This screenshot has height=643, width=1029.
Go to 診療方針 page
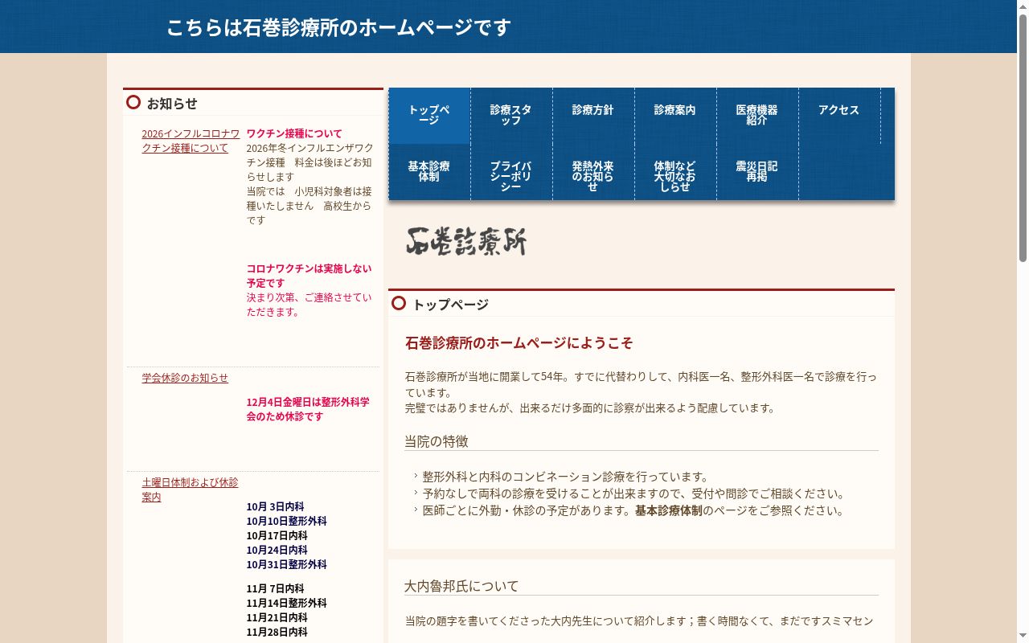click(x=593, y=116)
